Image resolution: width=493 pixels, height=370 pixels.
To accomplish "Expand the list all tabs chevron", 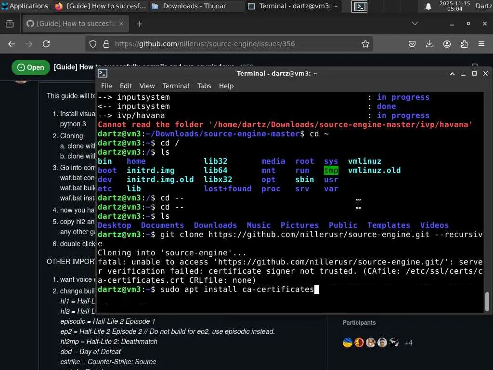I will (415, 24).
